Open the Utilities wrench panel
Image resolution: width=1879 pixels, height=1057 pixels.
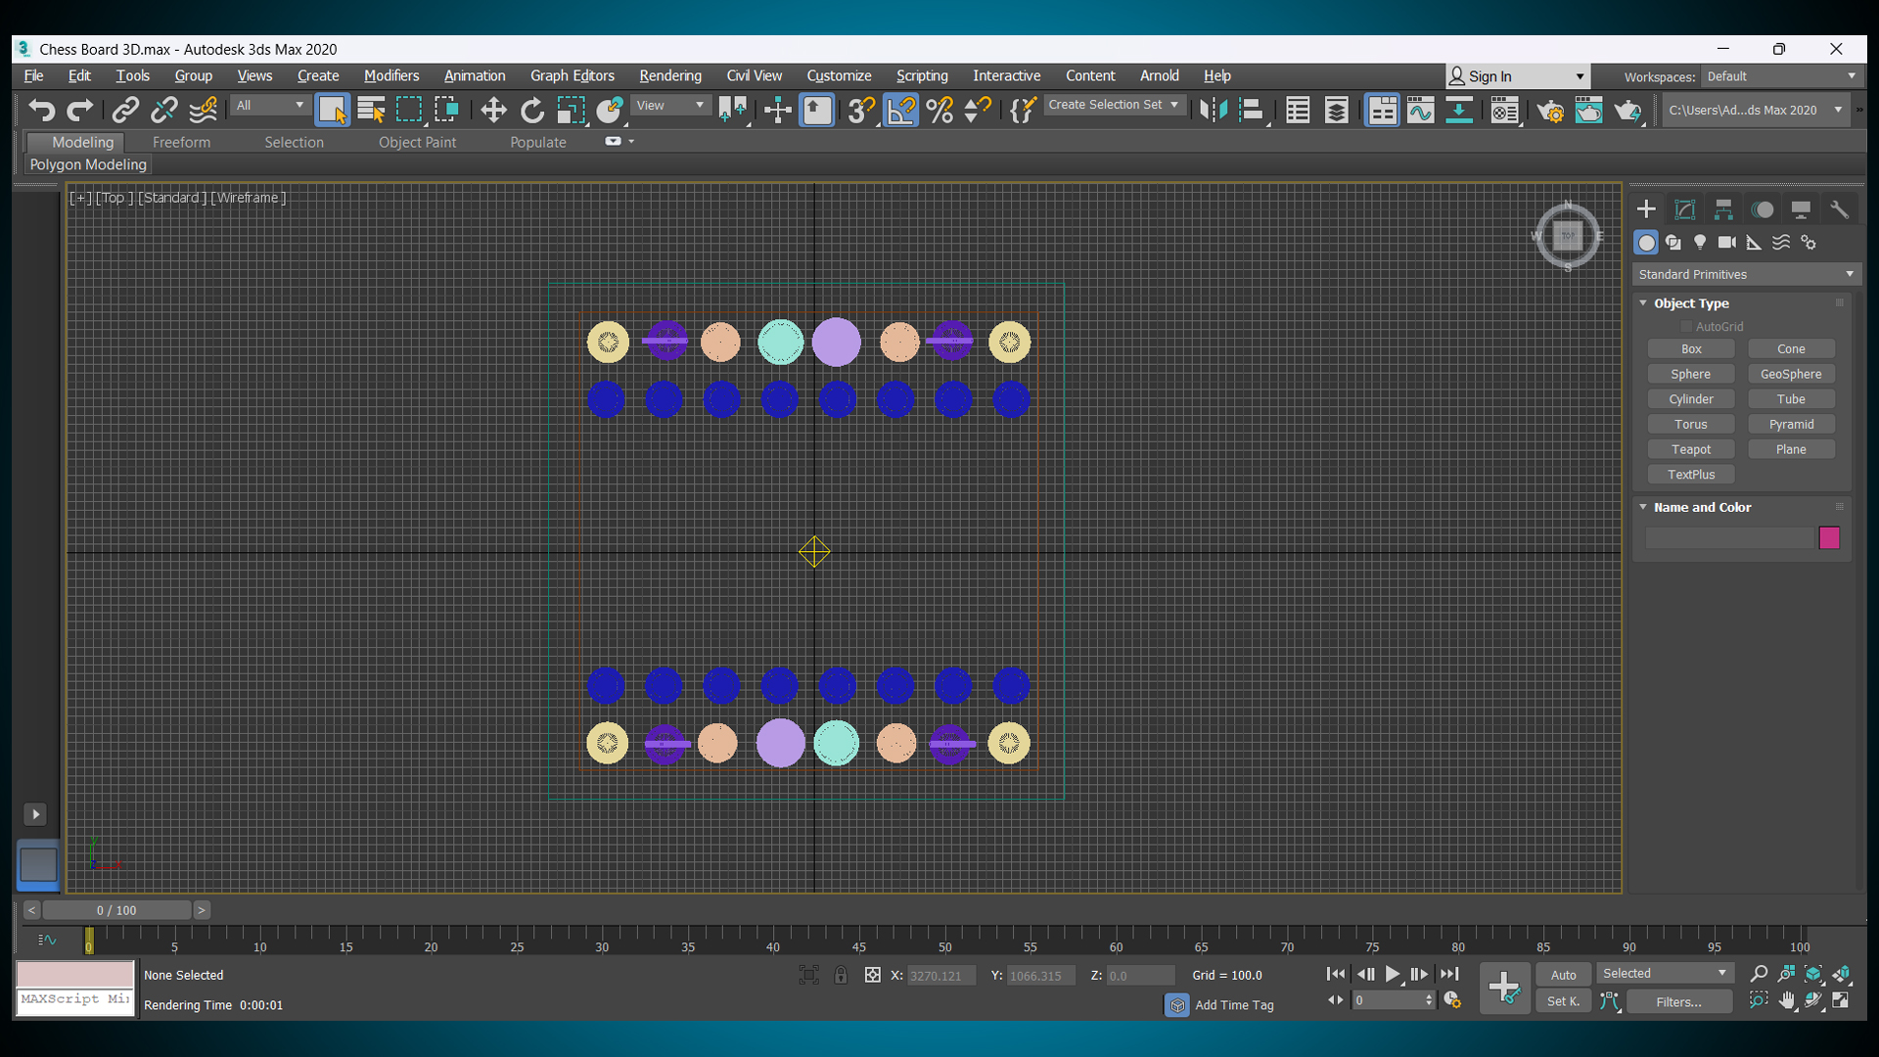click(x=1840, y=209)
